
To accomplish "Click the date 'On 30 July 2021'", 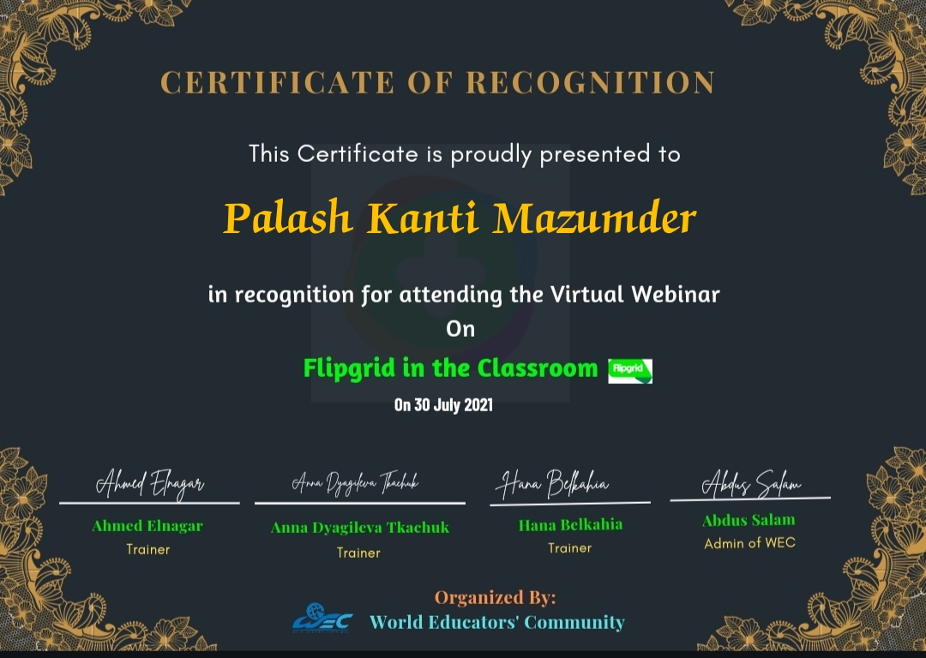I will pyautogui.click(x=443, y=405).
